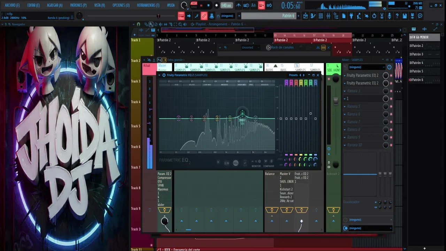Open the Presets menu in Parametric EQ 2

(293, 75)
